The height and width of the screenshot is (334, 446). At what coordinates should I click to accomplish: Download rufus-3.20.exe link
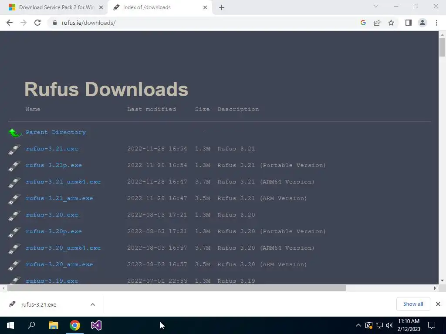click(x=52, y=215)
